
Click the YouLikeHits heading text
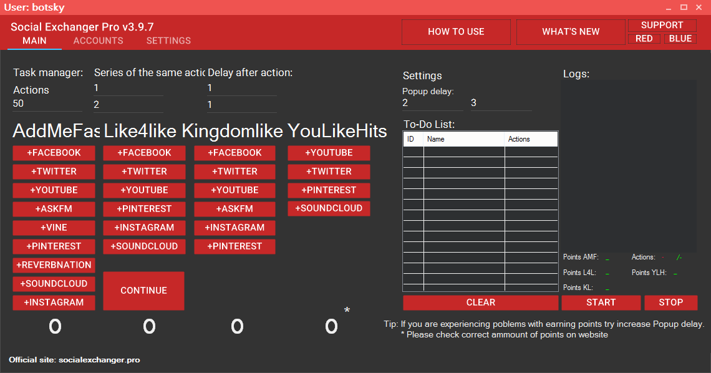[337, 131]
